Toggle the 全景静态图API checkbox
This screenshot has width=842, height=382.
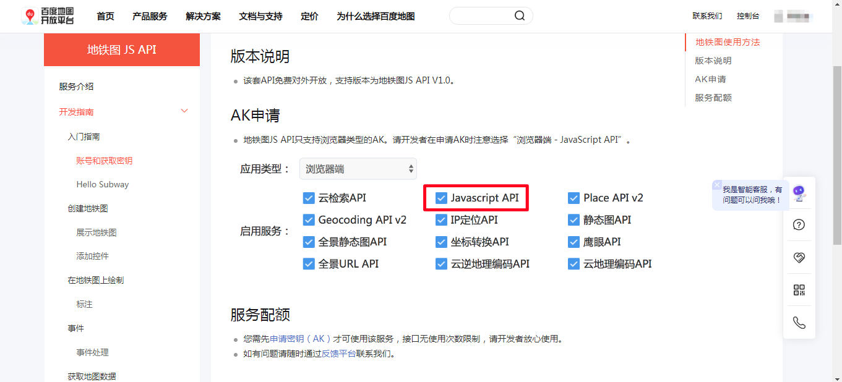pyautogui.click(x=309, y=242)
